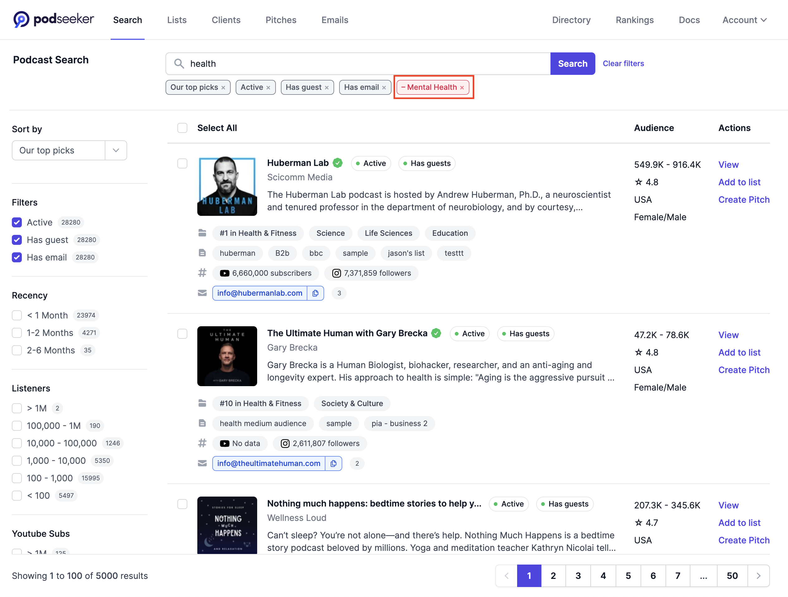
Task: Open Ultimate Human cover thumbnail
Action: pyautogui.click(x=227, y=357)
